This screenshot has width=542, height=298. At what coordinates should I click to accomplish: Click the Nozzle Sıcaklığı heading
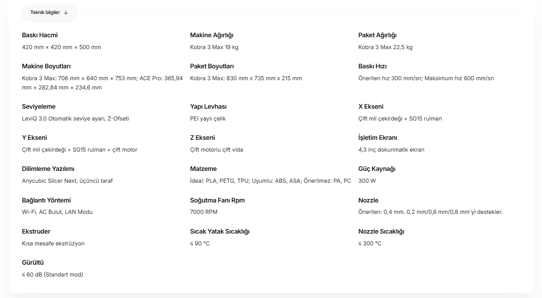click(x=381, y=231)
